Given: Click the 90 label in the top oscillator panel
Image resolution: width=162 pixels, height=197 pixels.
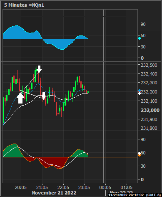Looking at the screenshot, I should tap(143, 24).
